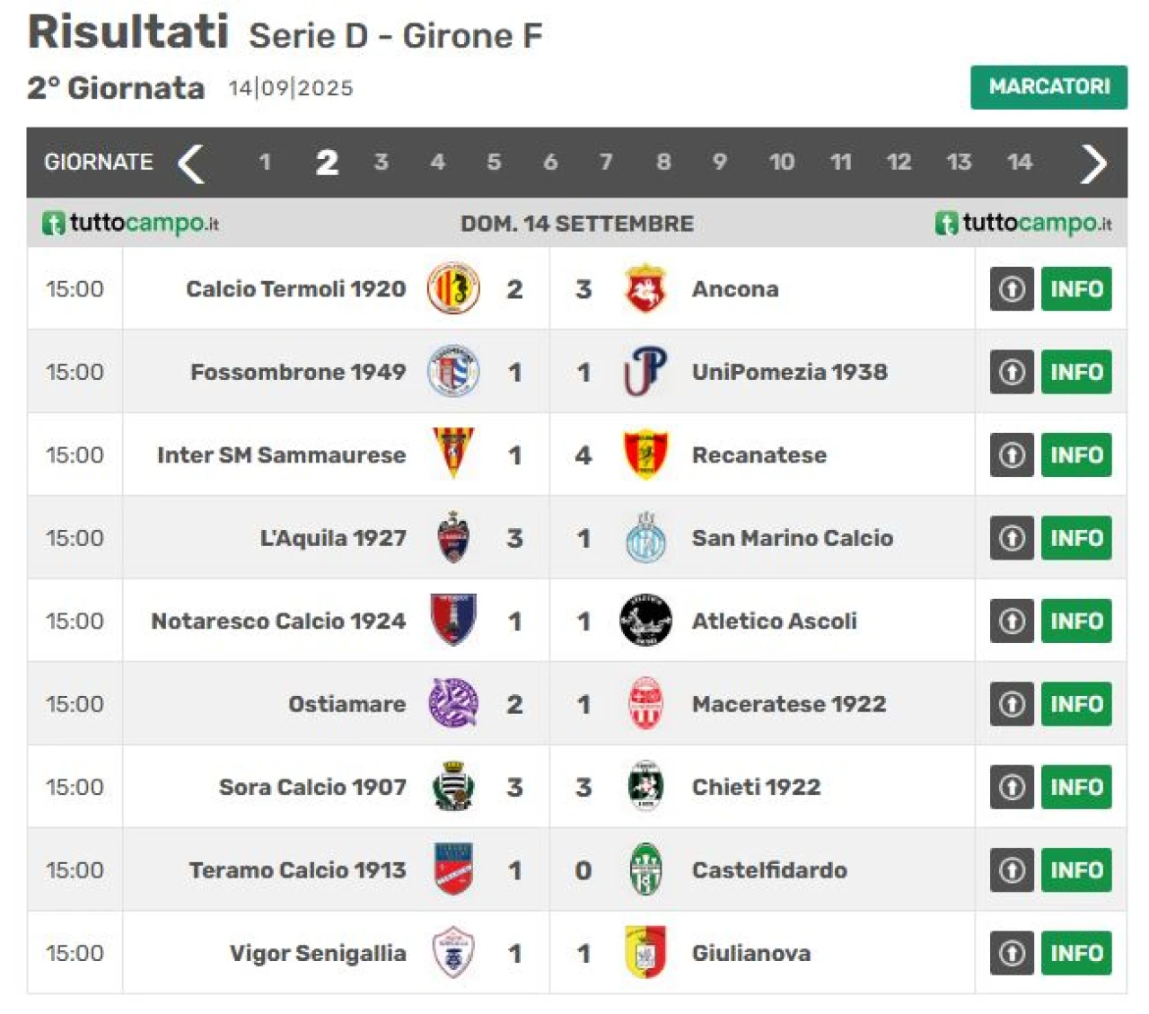Click the Ostiamare purple crest
This screenshot has height=1014, width=1149.
point(453,703)
